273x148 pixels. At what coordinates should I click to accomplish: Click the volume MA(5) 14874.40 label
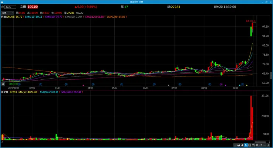[28, 92]
